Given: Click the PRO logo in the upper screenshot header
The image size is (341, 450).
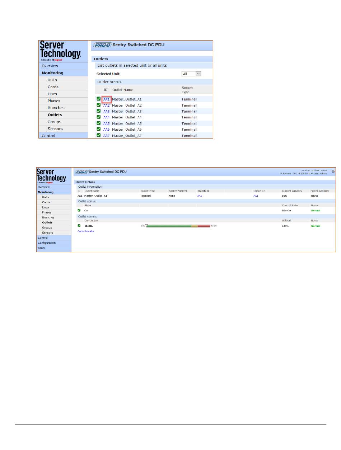Looking at the screenshot, I should point(102,45).
